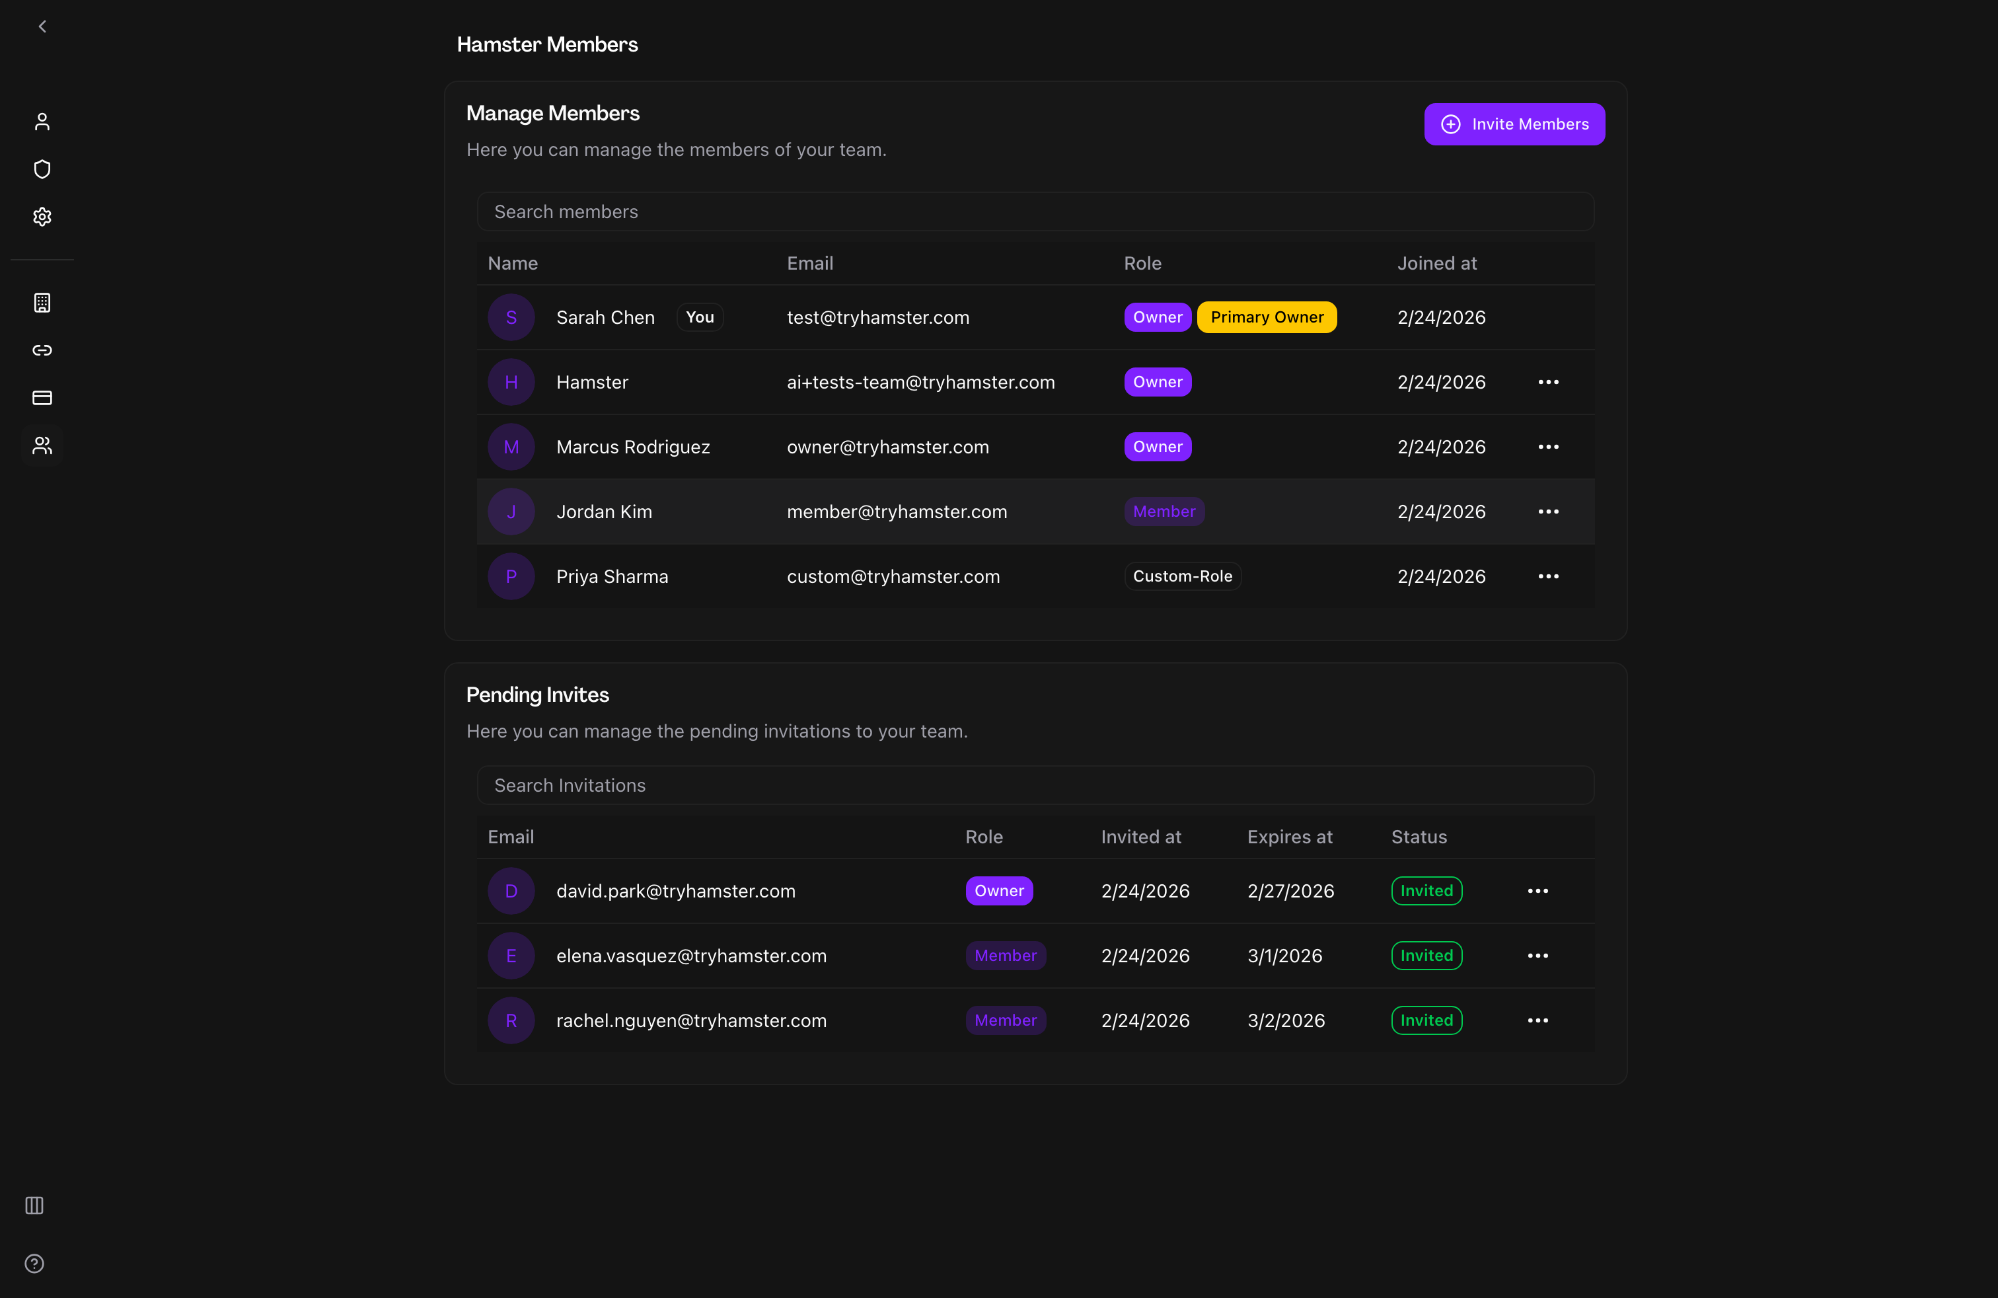
Task: Click the back arrow at top left
Action: coord(41,26)
